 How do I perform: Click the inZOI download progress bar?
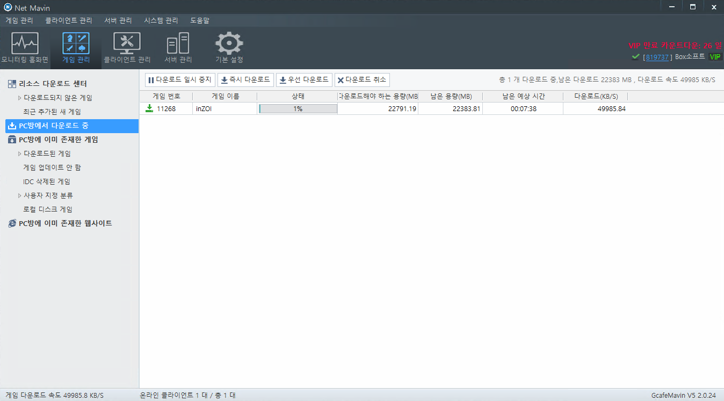tap(298, 108)
